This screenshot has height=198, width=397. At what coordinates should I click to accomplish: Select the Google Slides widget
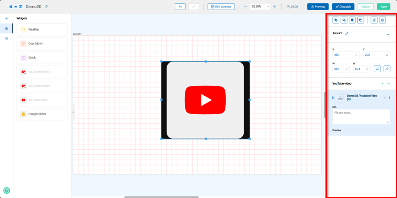click(x=42, y=114)
